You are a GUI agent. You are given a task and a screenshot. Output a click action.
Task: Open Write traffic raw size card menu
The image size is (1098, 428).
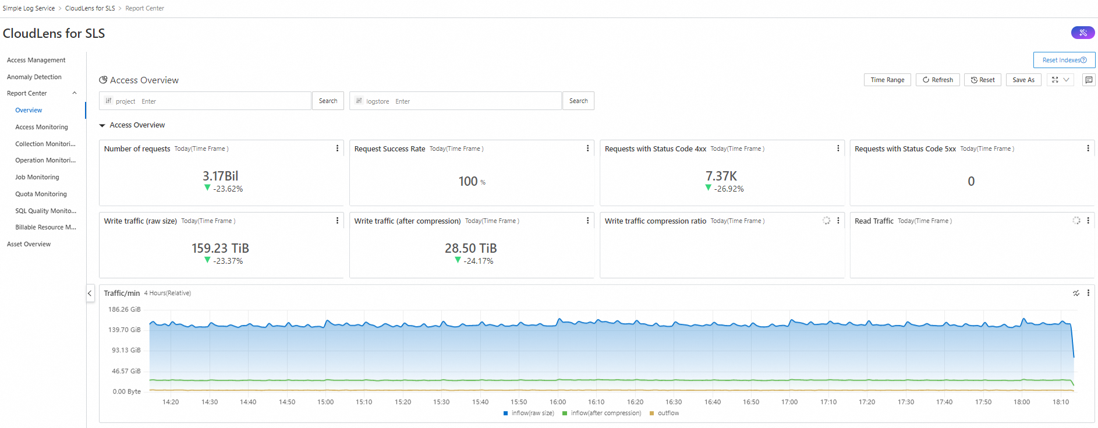click(337, 221)
